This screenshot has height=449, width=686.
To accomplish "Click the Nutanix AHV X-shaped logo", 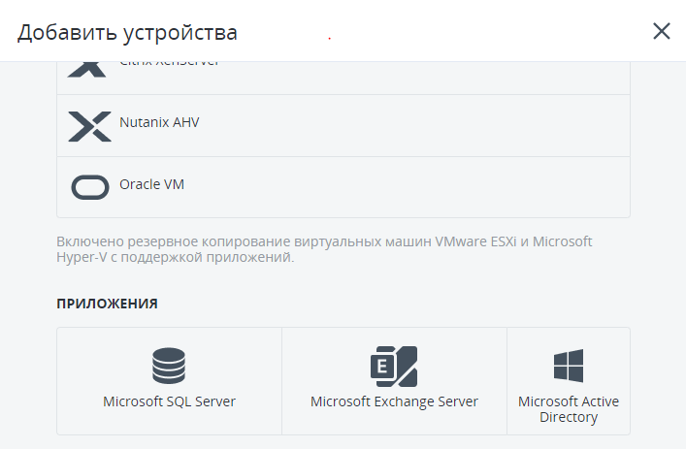I will [89, 126].
